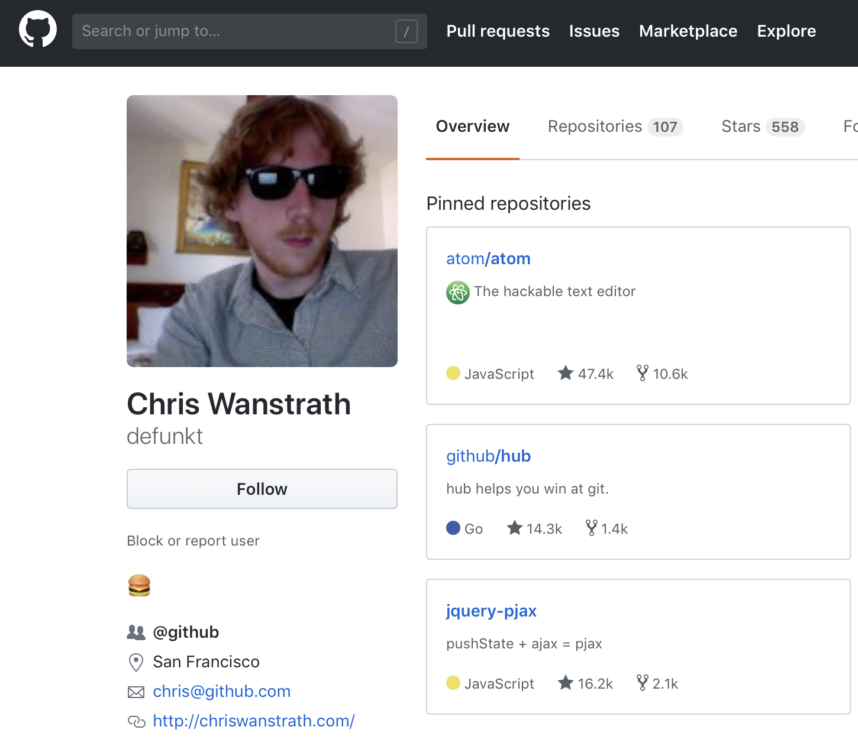Select the Overview tab

pos(472,126)
